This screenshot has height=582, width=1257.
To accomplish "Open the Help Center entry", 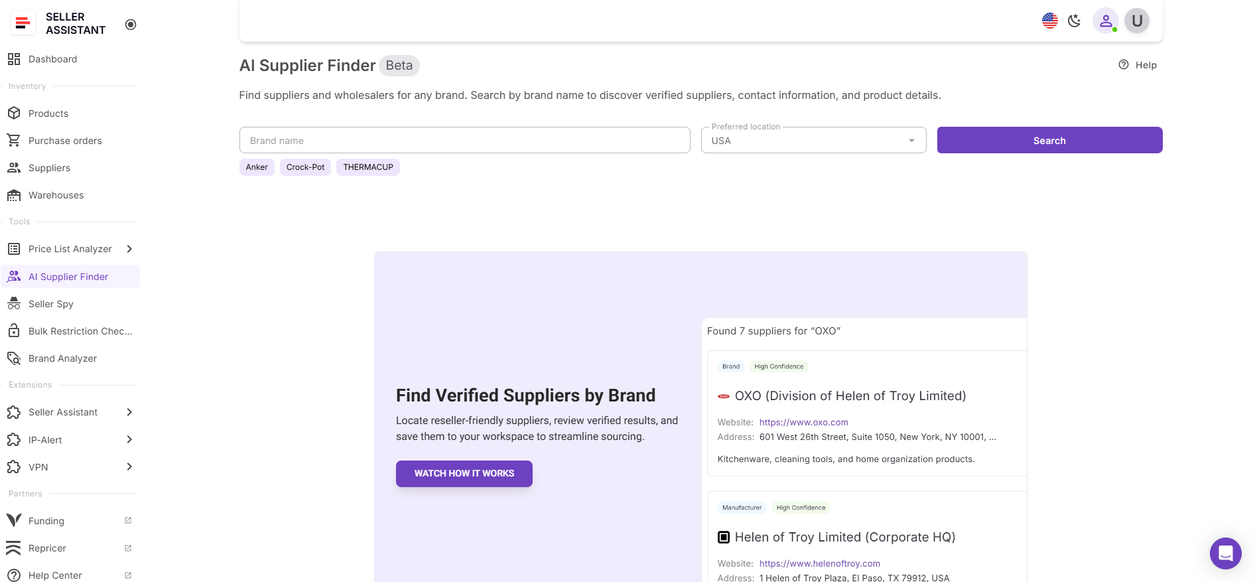I will [x=55, y=575].
